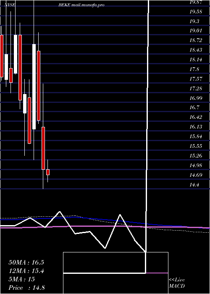
Task: Click the 16.13 price axis label
Action: (x=196, y=127)
